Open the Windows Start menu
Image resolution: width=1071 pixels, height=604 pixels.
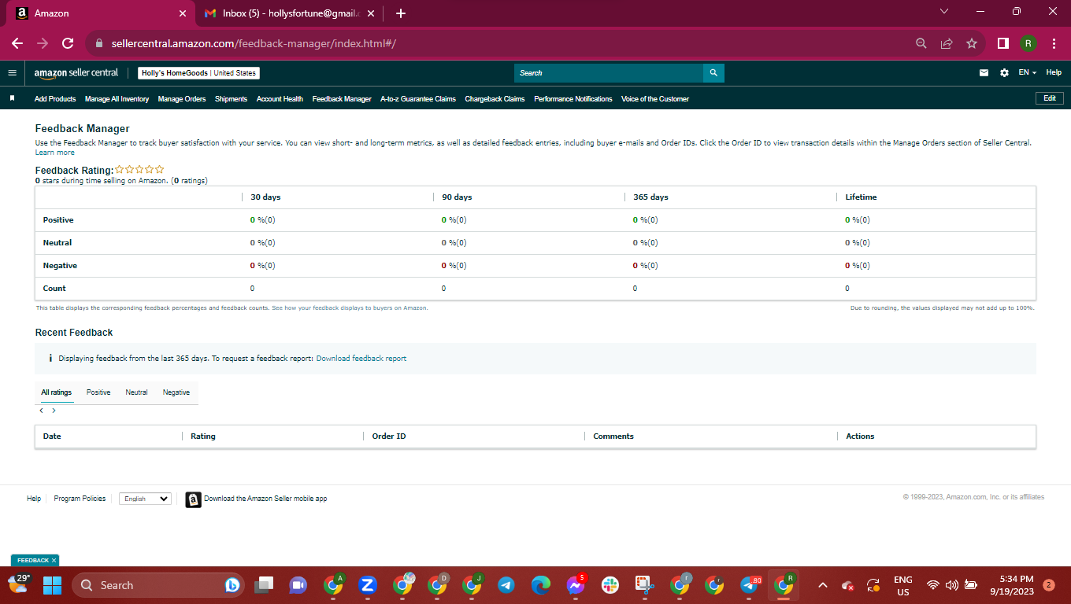pyautogui.click(x=52, y=585)
